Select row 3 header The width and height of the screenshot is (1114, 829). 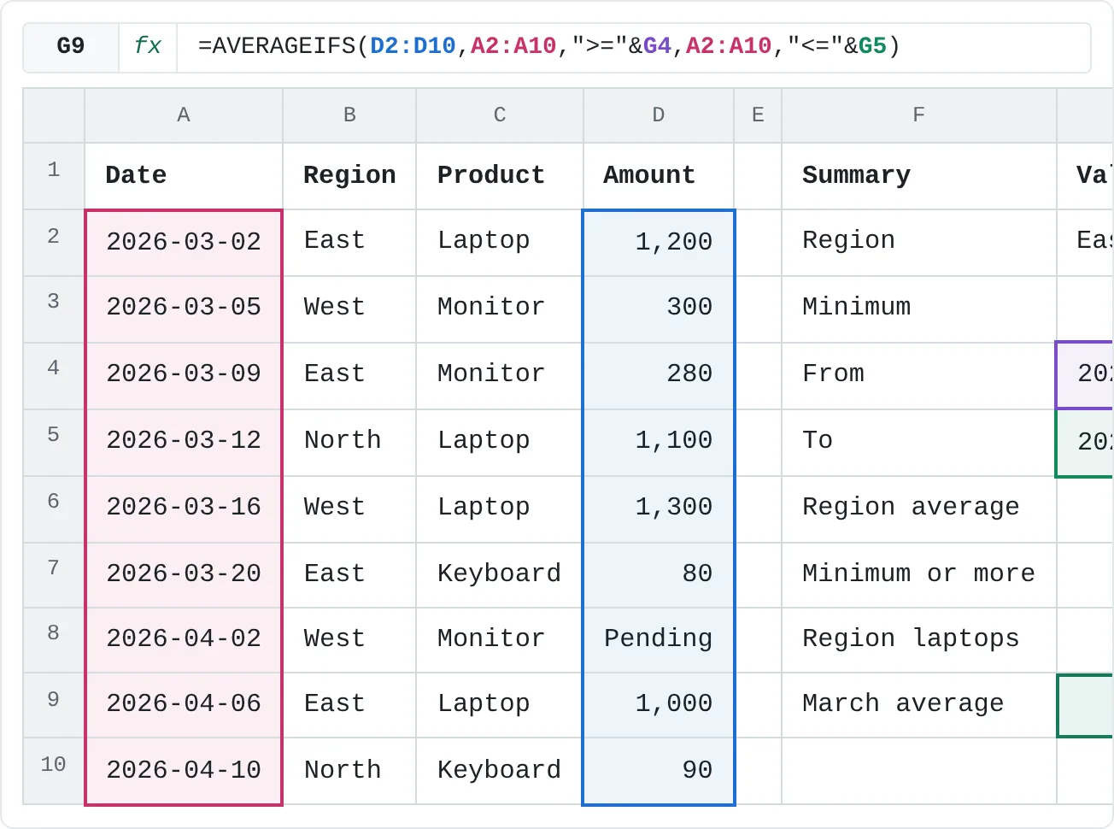54,309
